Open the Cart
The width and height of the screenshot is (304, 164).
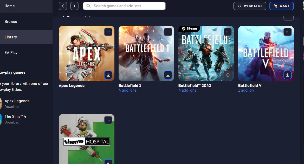pos(282,6)
